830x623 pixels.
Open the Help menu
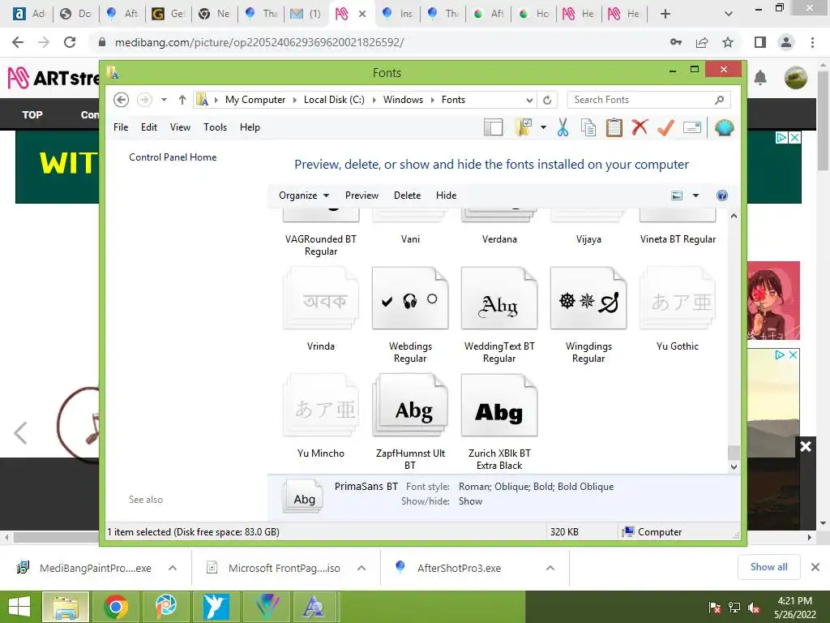coord(250,127)
